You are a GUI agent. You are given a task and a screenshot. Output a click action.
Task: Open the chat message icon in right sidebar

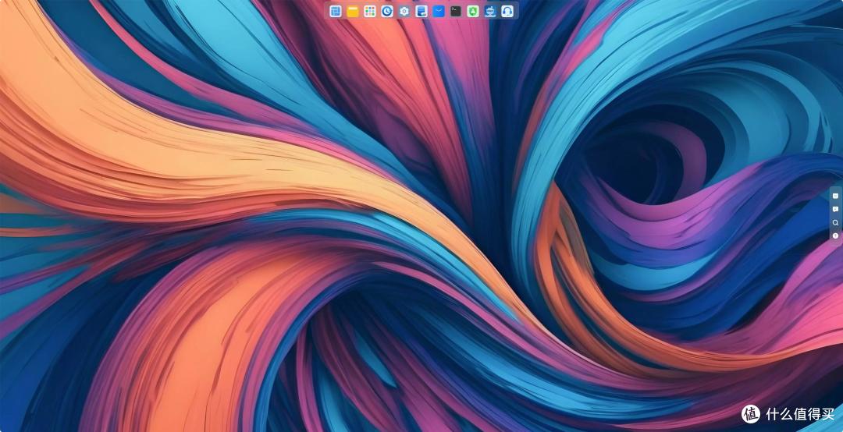tap(835, 210)
